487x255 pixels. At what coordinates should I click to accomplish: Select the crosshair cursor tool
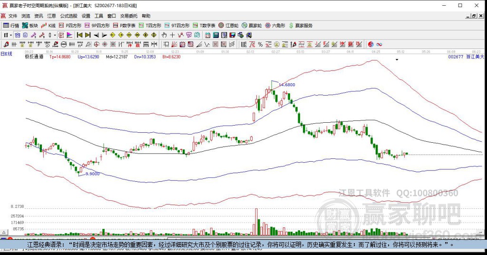172,35
